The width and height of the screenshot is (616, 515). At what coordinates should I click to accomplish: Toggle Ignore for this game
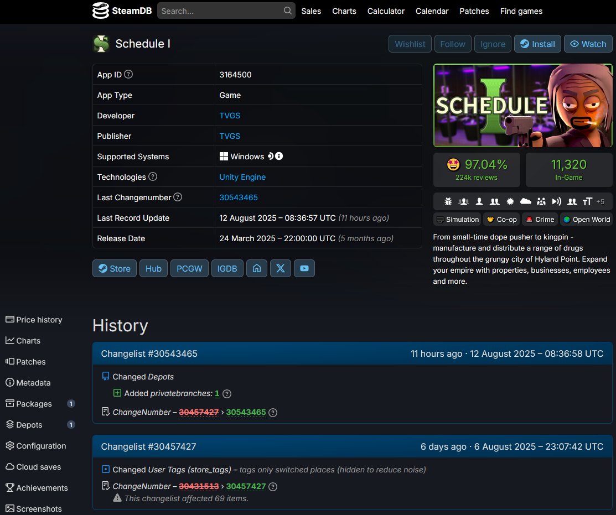click(x=493, y=44)
